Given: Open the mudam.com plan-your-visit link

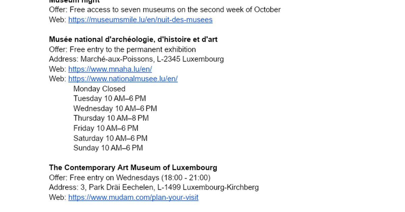Looking at the screenshot, I should tap(133, 198).
